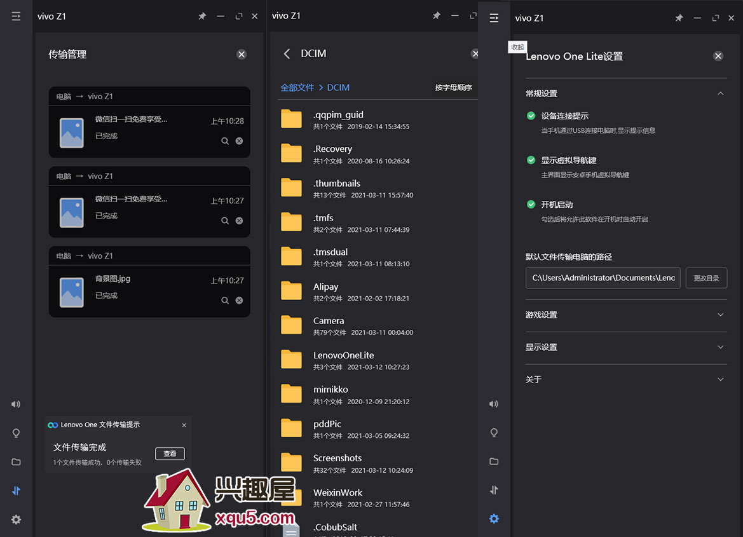This screenshot has height=537, width=743.
Task: Close the 传输管理 panel
Action: coord(242,55)
